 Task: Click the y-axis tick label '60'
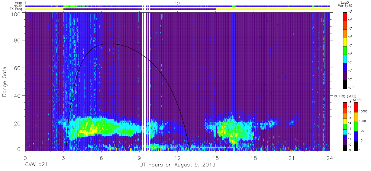[x=18, y=68]
